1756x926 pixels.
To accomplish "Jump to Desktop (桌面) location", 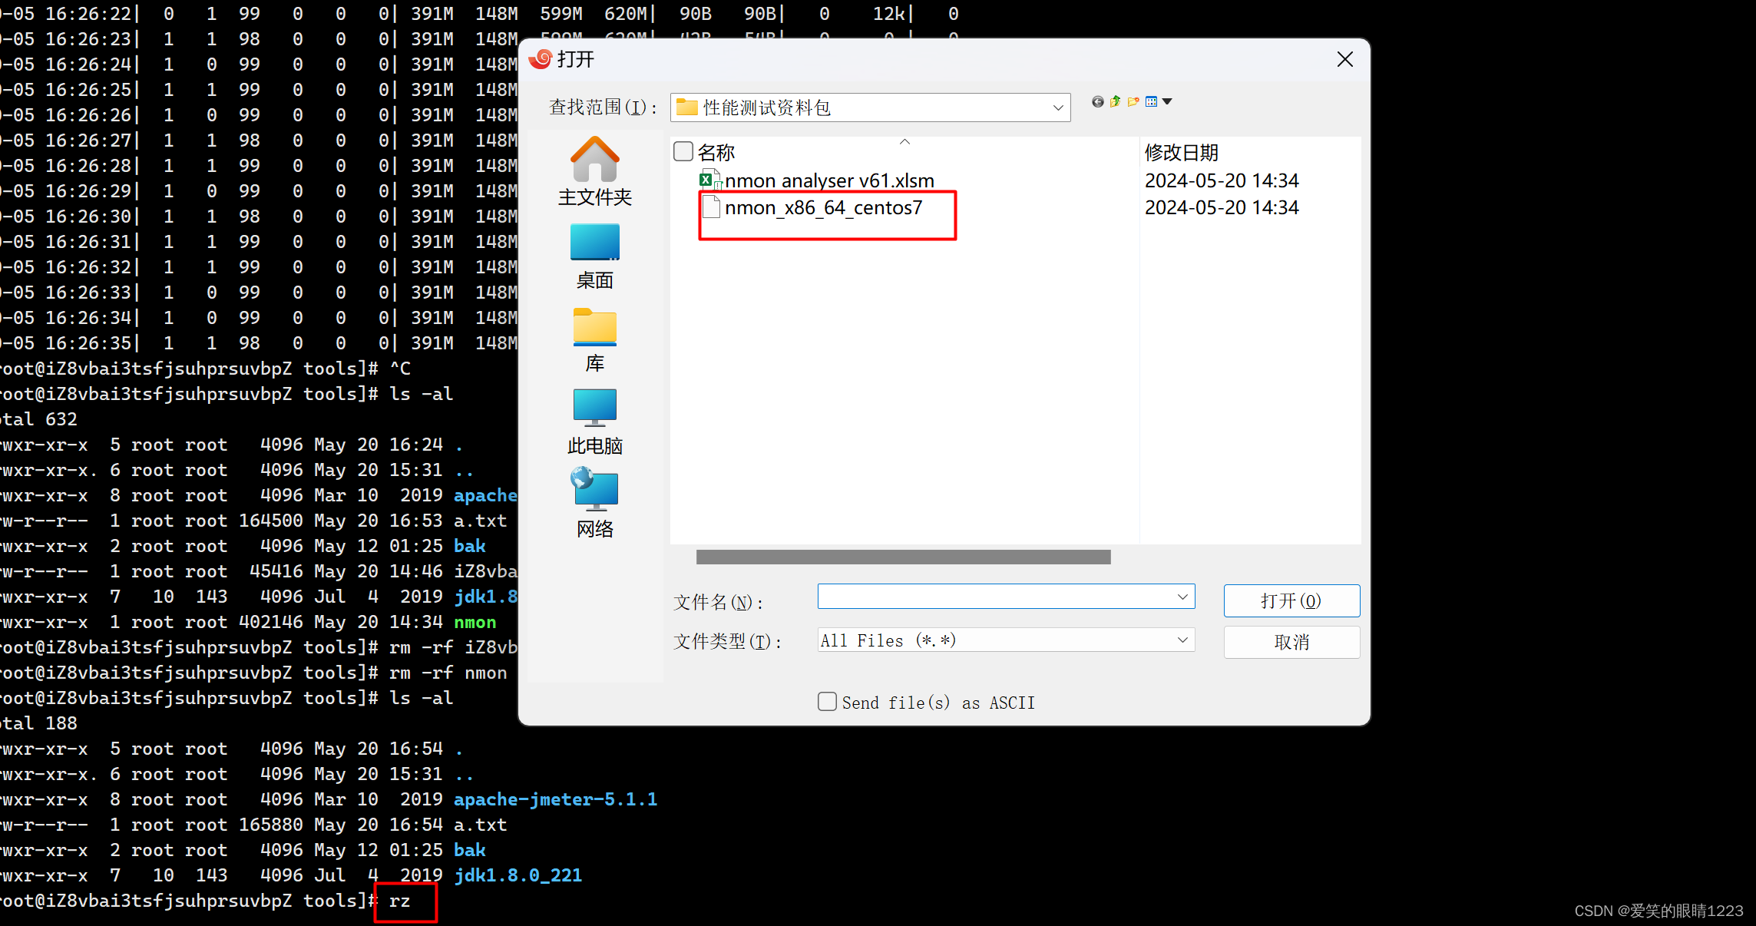I will pyautogui.click(x=594, y=256).
